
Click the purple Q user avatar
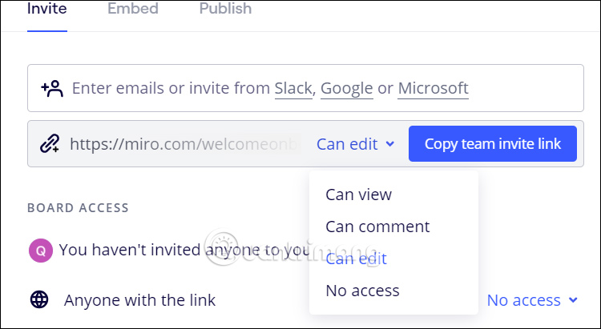40,250
